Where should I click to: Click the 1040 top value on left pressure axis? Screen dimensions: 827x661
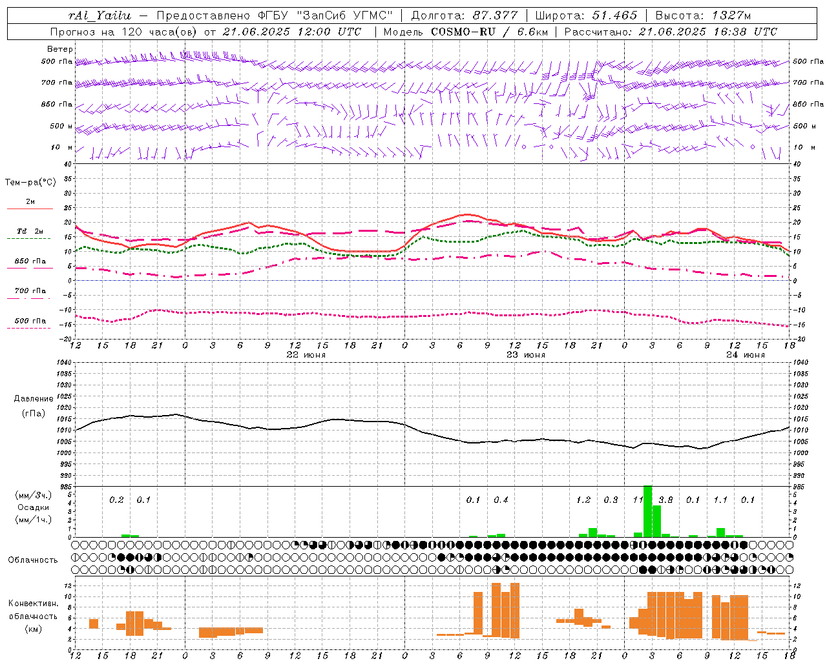[64, 363]
